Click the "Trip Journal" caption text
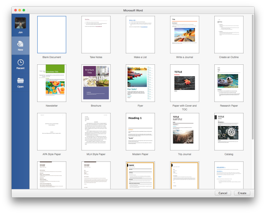The width and height of the screenshot is (266, 214). click(x=185, y=154)
